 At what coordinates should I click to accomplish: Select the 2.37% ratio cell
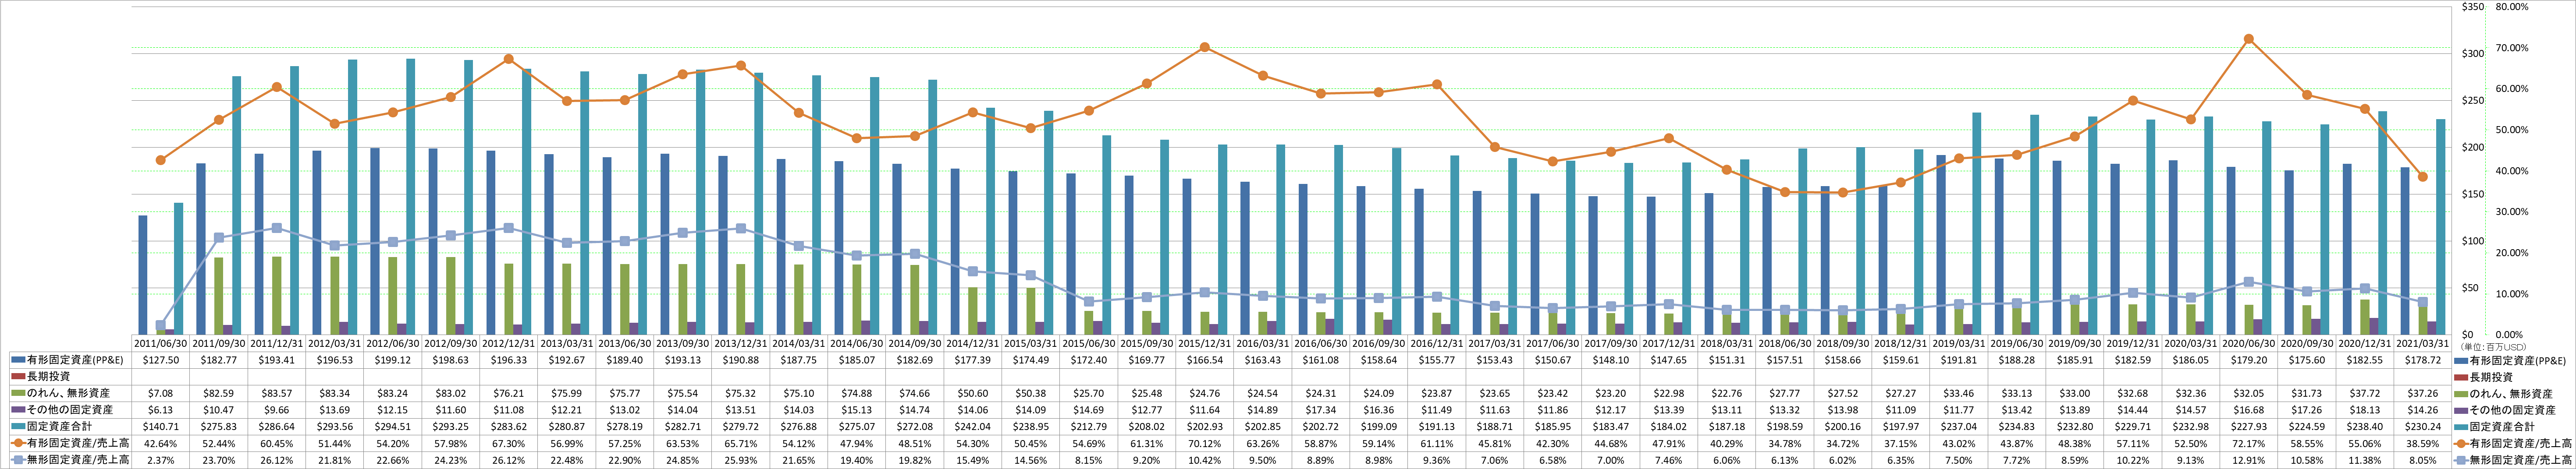click(161, 459)
